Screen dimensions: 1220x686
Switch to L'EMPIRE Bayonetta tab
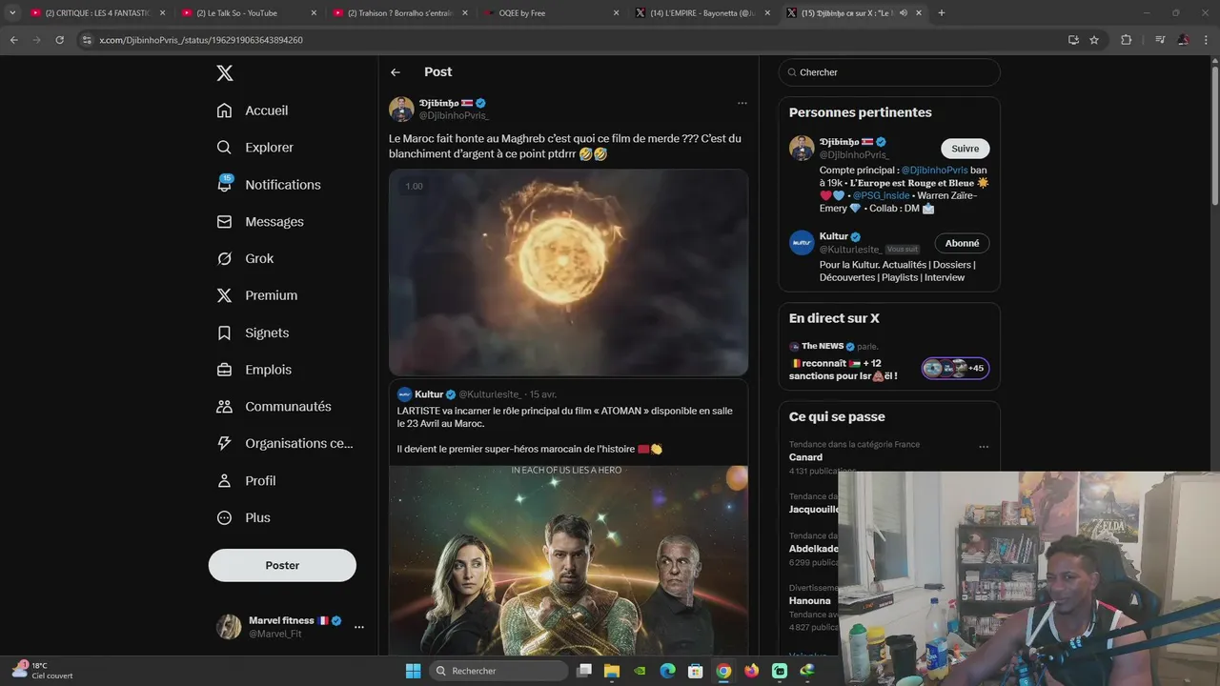tap(701, 12)
